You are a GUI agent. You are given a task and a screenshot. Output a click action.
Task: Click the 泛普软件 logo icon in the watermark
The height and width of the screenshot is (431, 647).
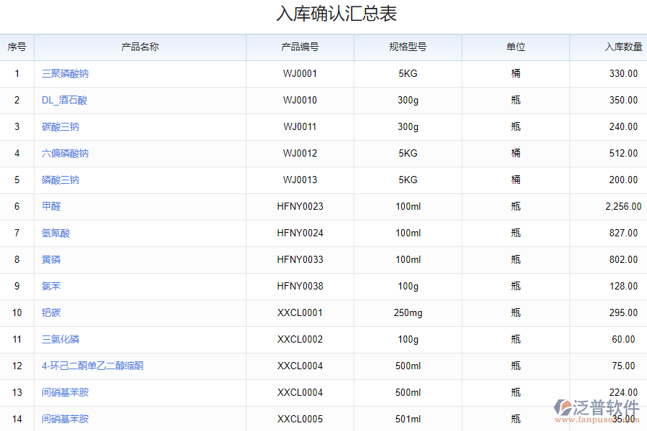563,407
